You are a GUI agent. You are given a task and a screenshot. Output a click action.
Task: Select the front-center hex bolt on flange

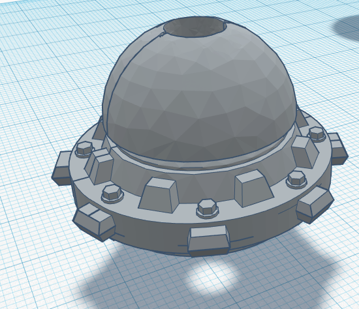click(208, 208)
